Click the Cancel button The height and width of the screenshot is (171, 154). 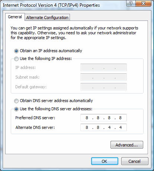[135, 161]
